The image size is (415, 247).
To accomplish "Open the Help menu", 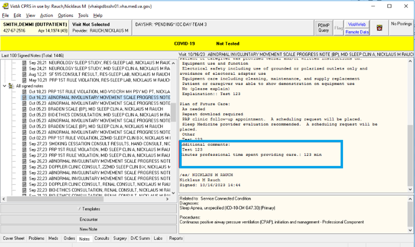I will [x=98, y=15].
